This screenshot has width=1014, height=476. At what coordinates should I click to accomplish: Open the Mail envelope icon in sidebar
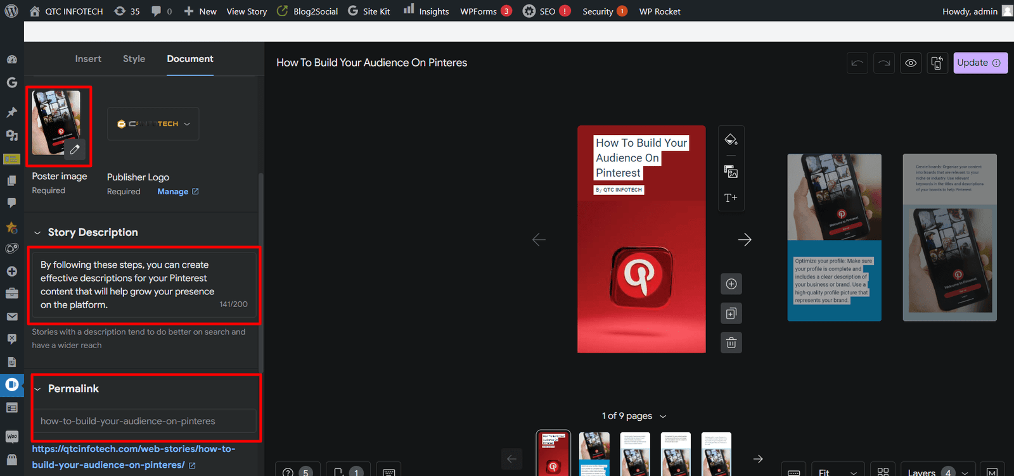tap(11, 316)
